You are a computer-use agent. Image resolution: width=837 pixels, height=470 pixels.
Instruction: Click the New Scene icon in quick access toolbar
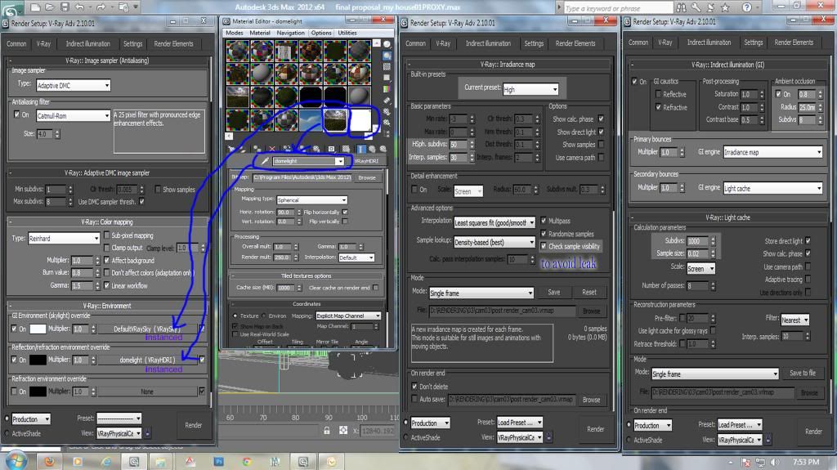[34, 7]
